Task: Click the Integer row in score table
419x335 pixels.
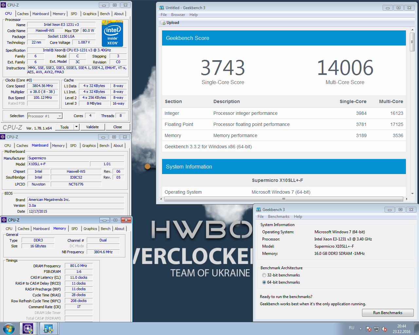Action: tap(284, 113)
